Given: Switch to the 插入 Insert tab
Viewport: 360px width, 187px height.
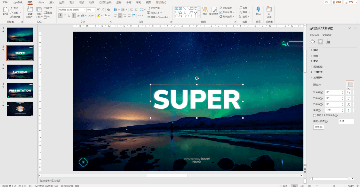Looking at the screenshot, I should [x=52, y=2].
